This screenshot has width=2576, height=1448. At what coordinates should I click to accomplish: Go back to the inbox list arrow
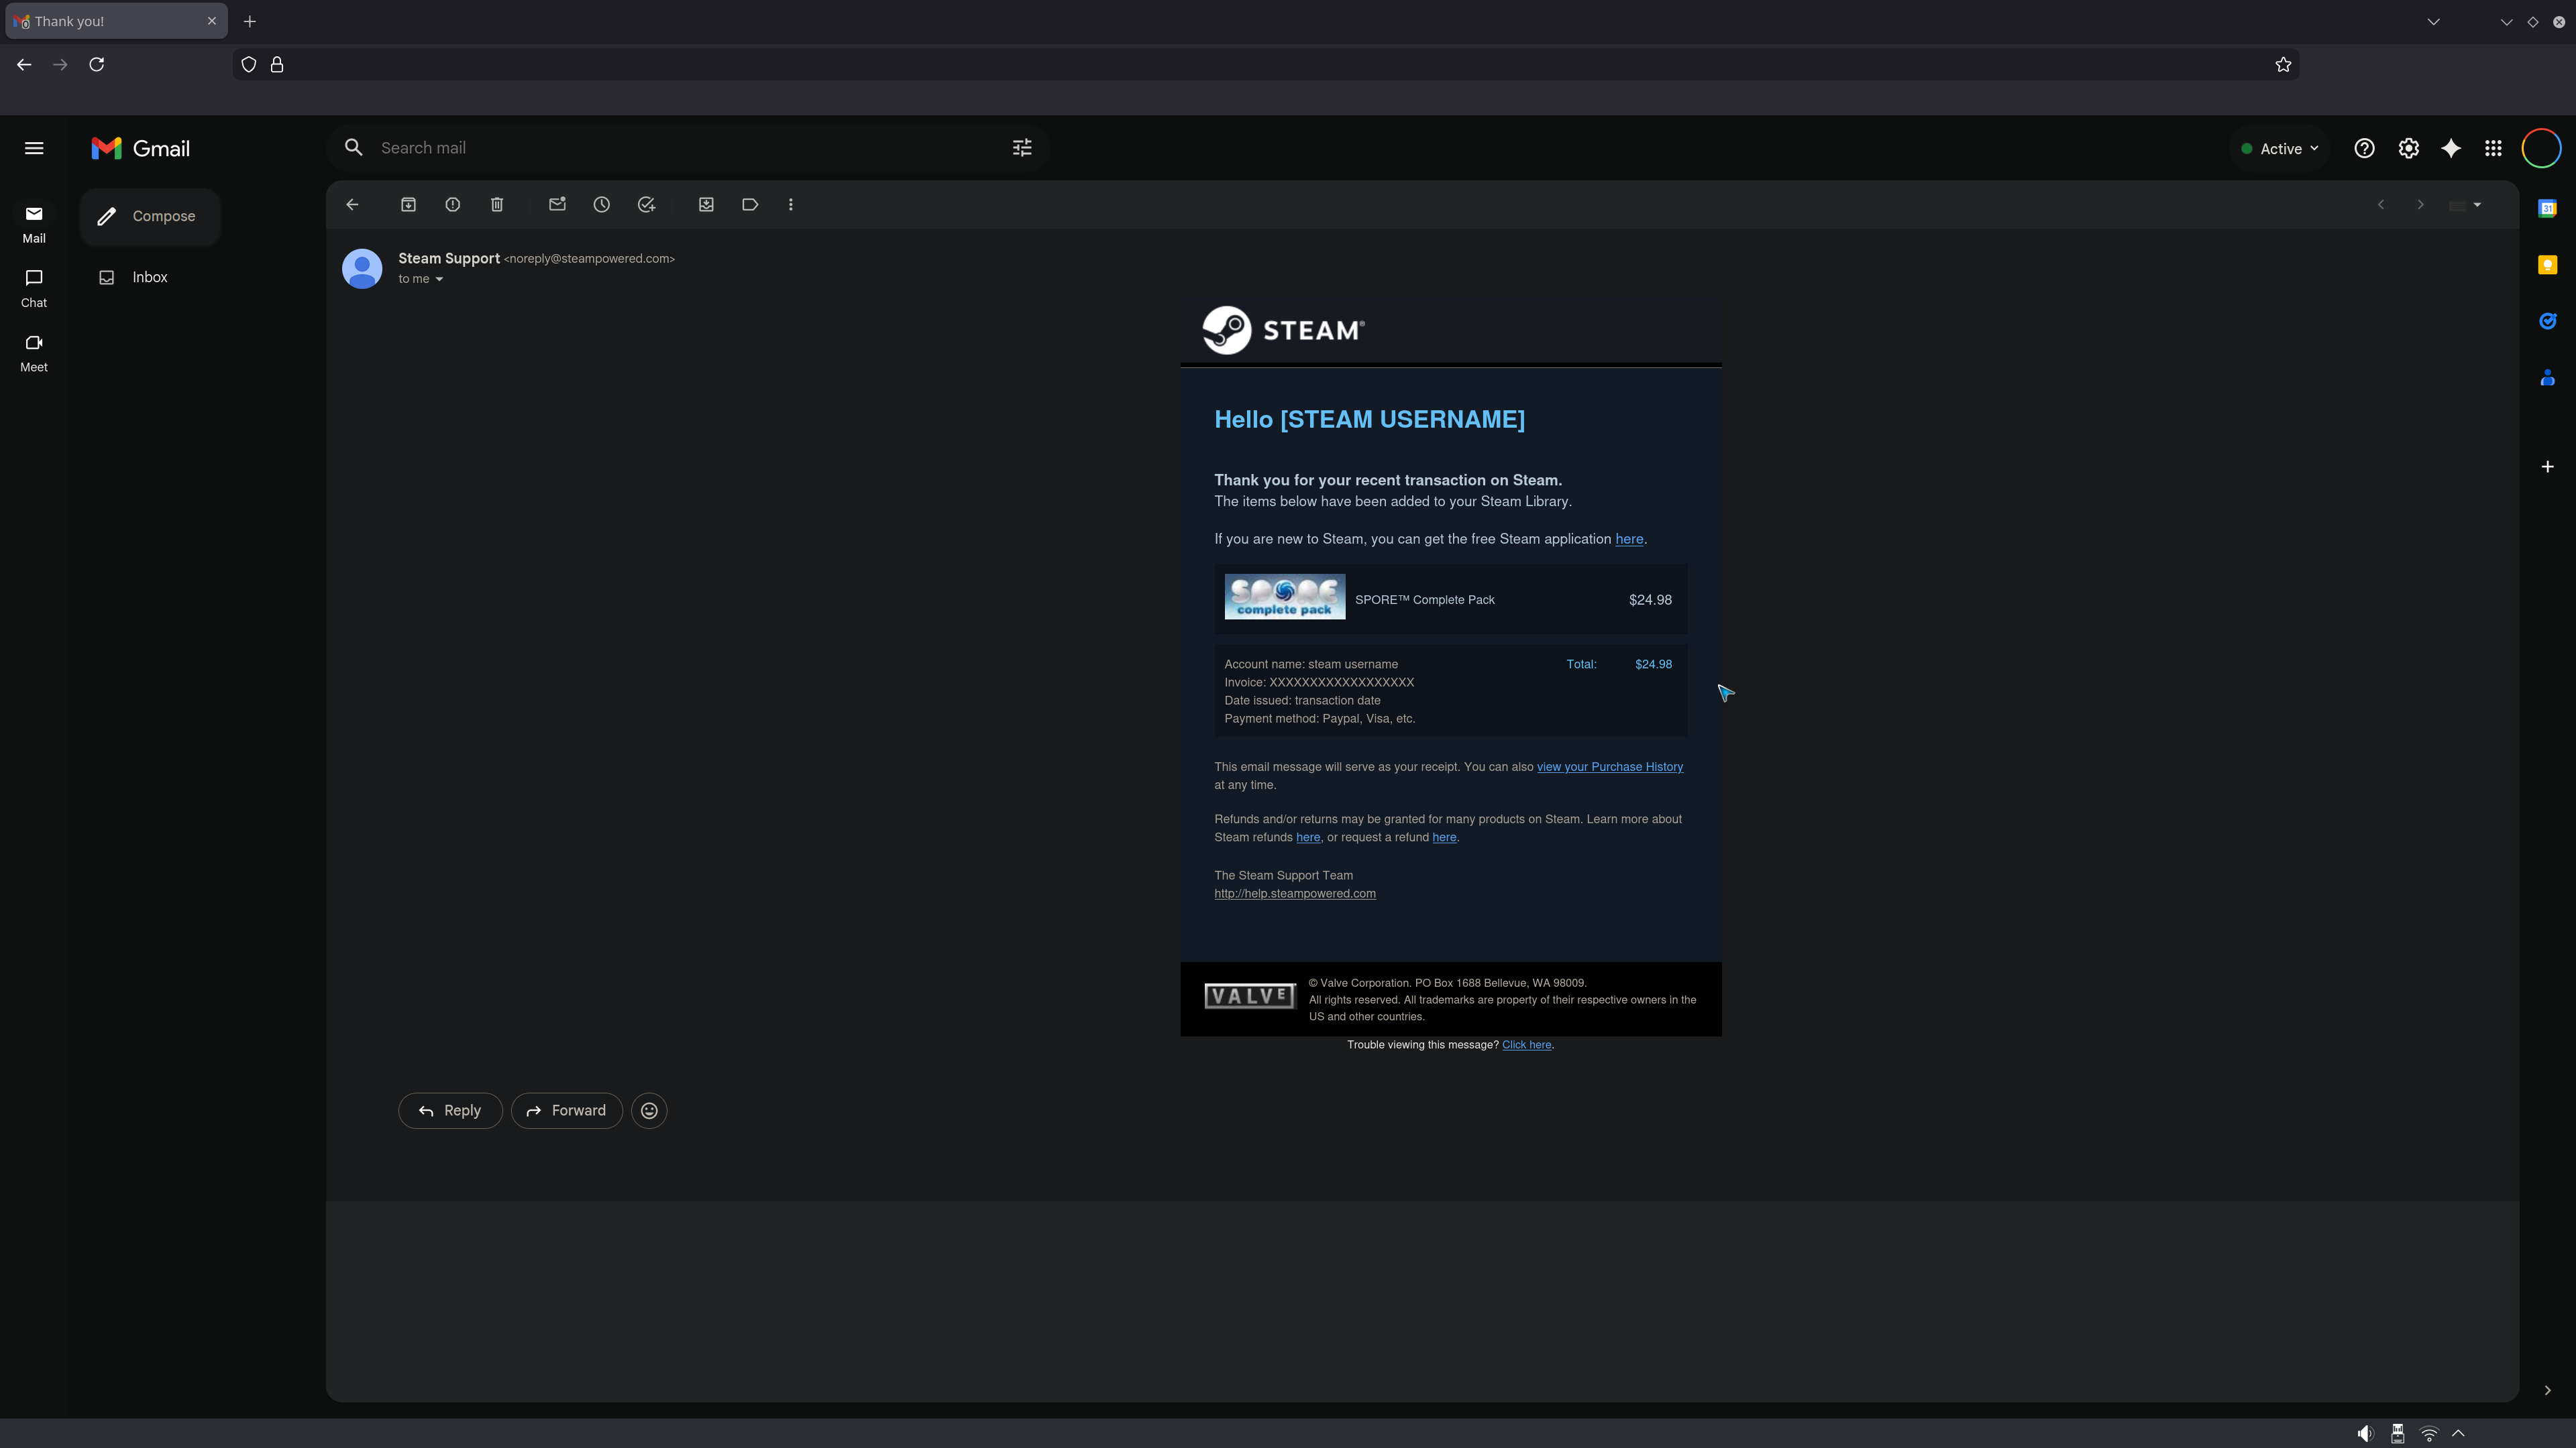[352, 205]
